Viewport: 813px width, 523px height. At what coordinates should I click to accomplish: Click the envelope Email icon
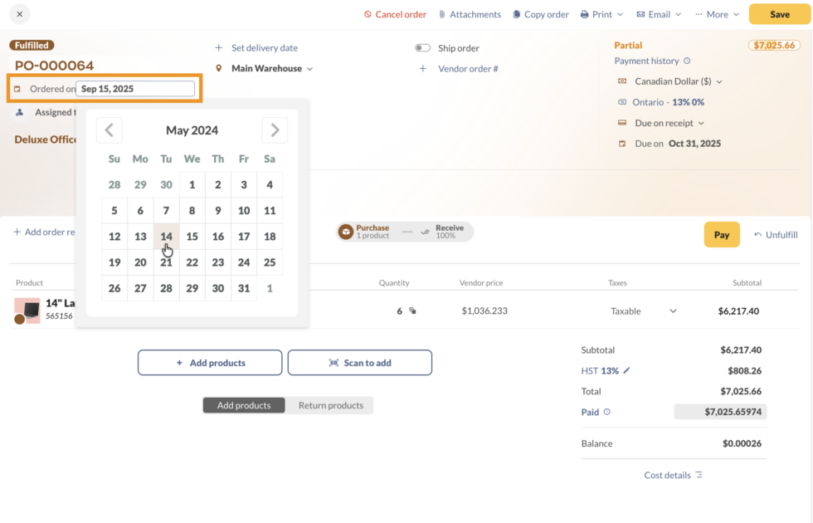[x=640, y=15]
